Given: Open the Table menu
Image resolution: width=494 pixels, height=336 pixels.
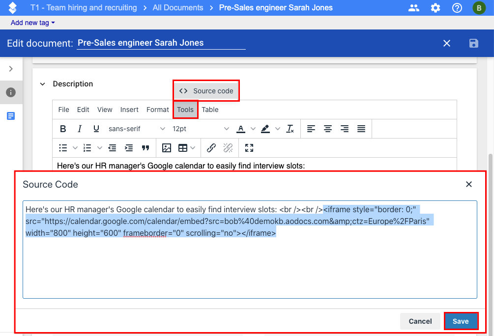Looking at the screenshot, I should click(210, 110).
